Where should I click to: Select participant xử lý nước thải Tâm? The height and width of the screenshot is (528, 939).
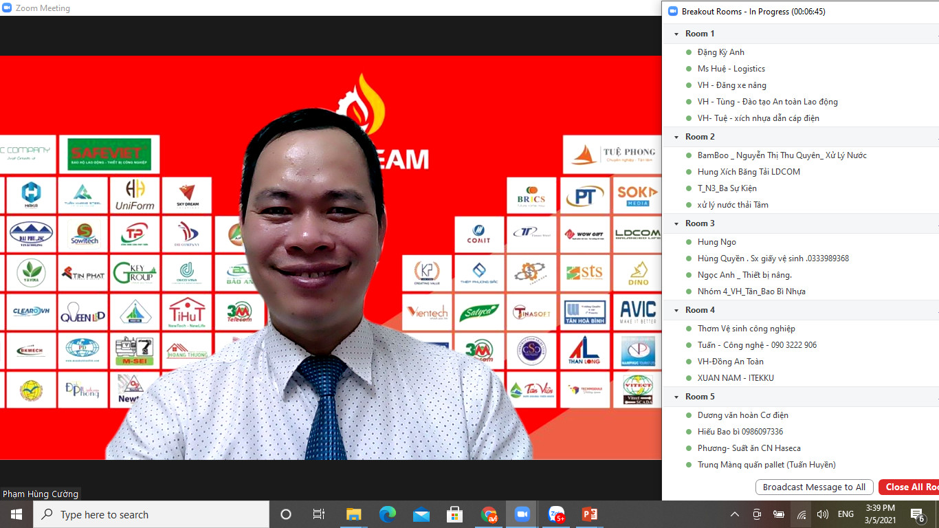coord(733,205)
